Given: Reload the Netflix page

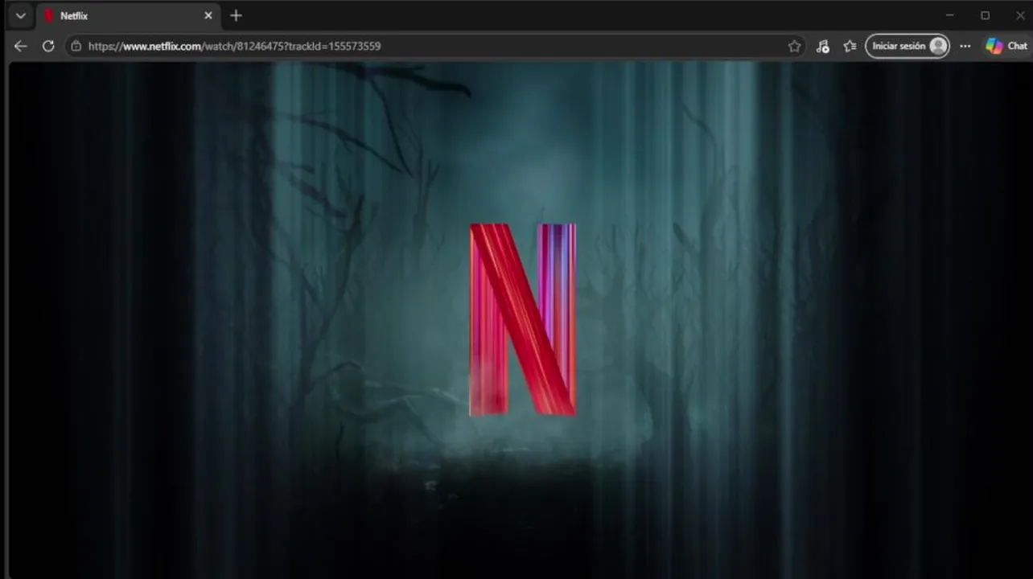Looking at the screenshot, I should pos(48,47).
